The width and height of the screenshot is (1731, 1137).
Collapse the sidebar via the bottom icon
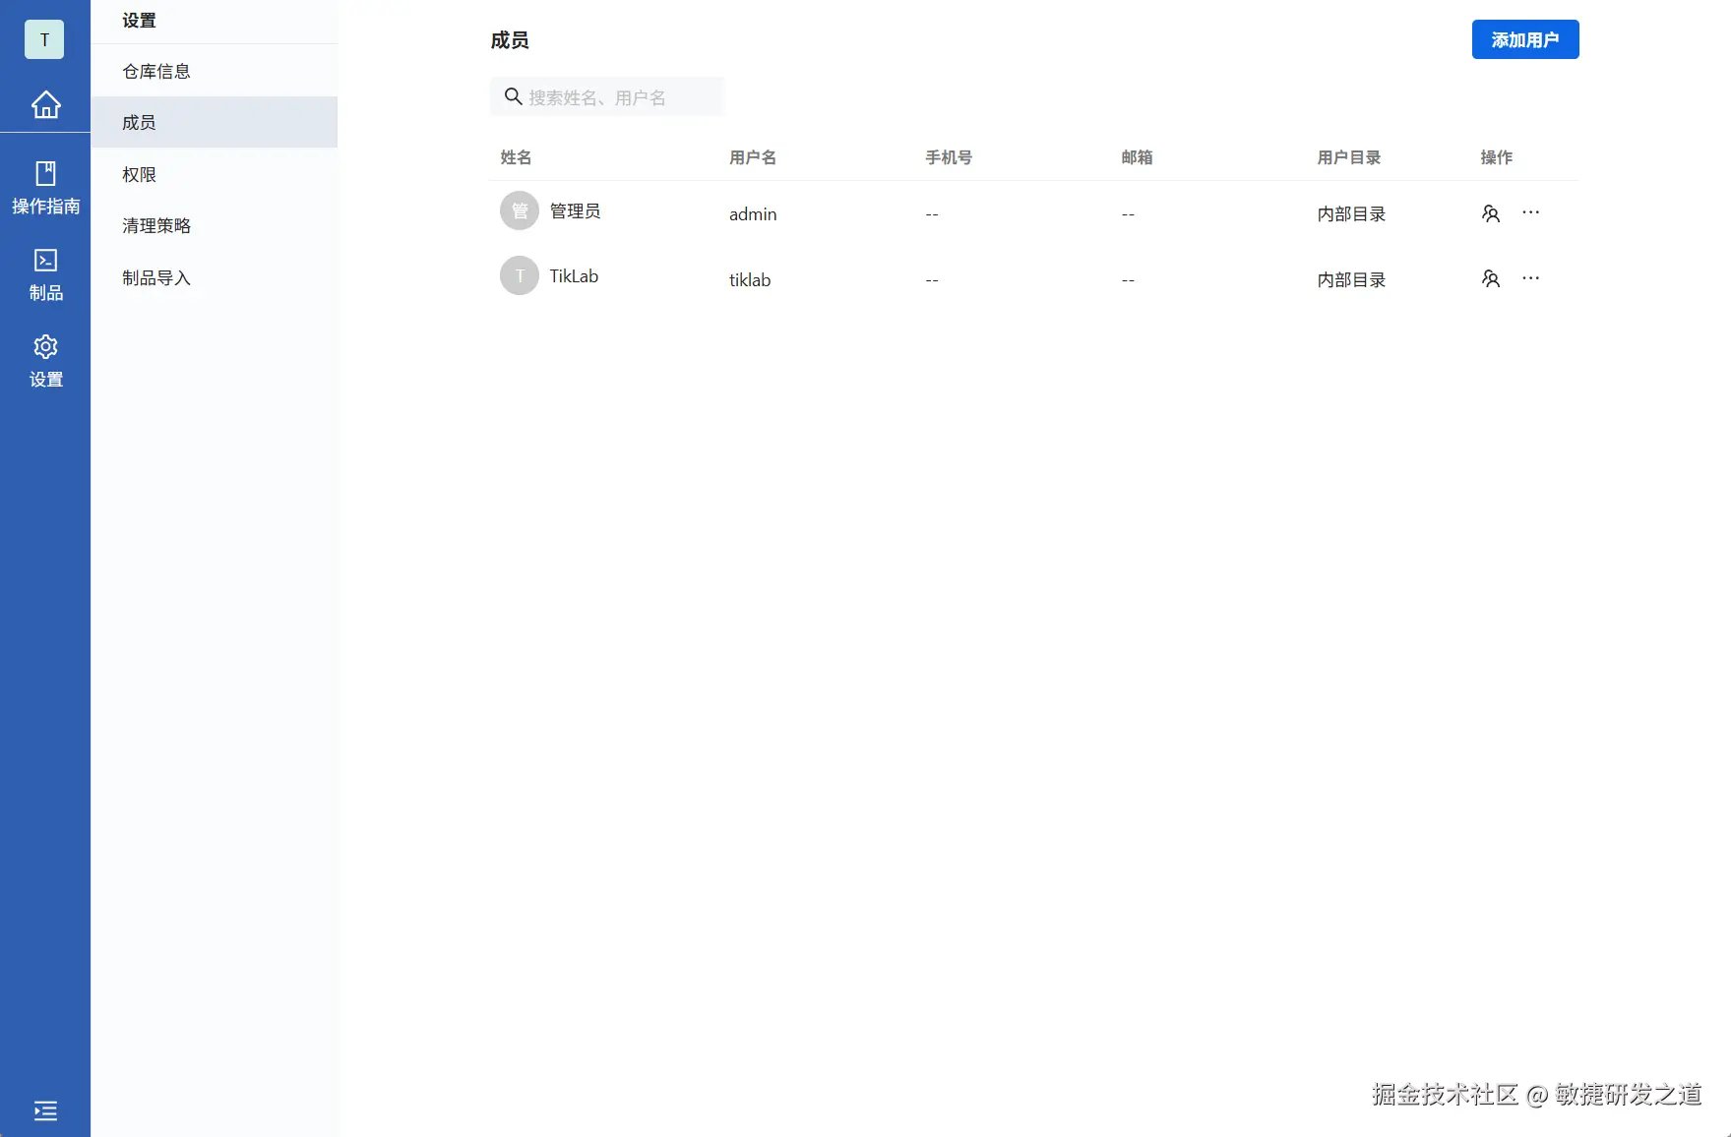pyautogui.click(x=45, y=1110)
